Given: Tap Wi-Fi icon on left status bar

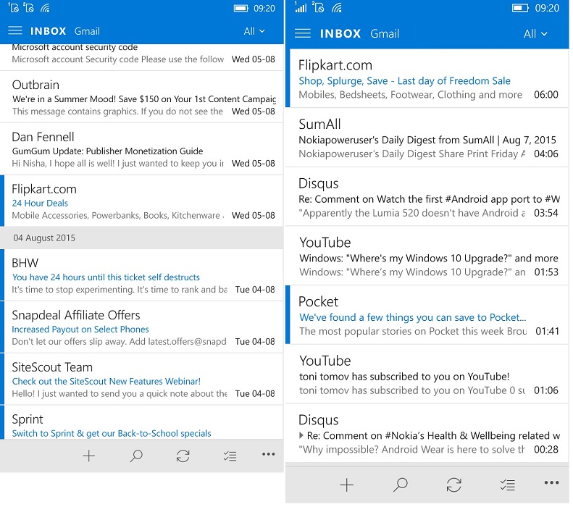Looking at the screenshot, I should (x=45, y=8).
